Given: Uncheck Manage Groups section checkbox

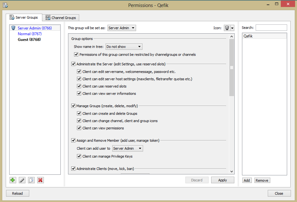Looking at the screenshot, I should [x=73, y=106].
